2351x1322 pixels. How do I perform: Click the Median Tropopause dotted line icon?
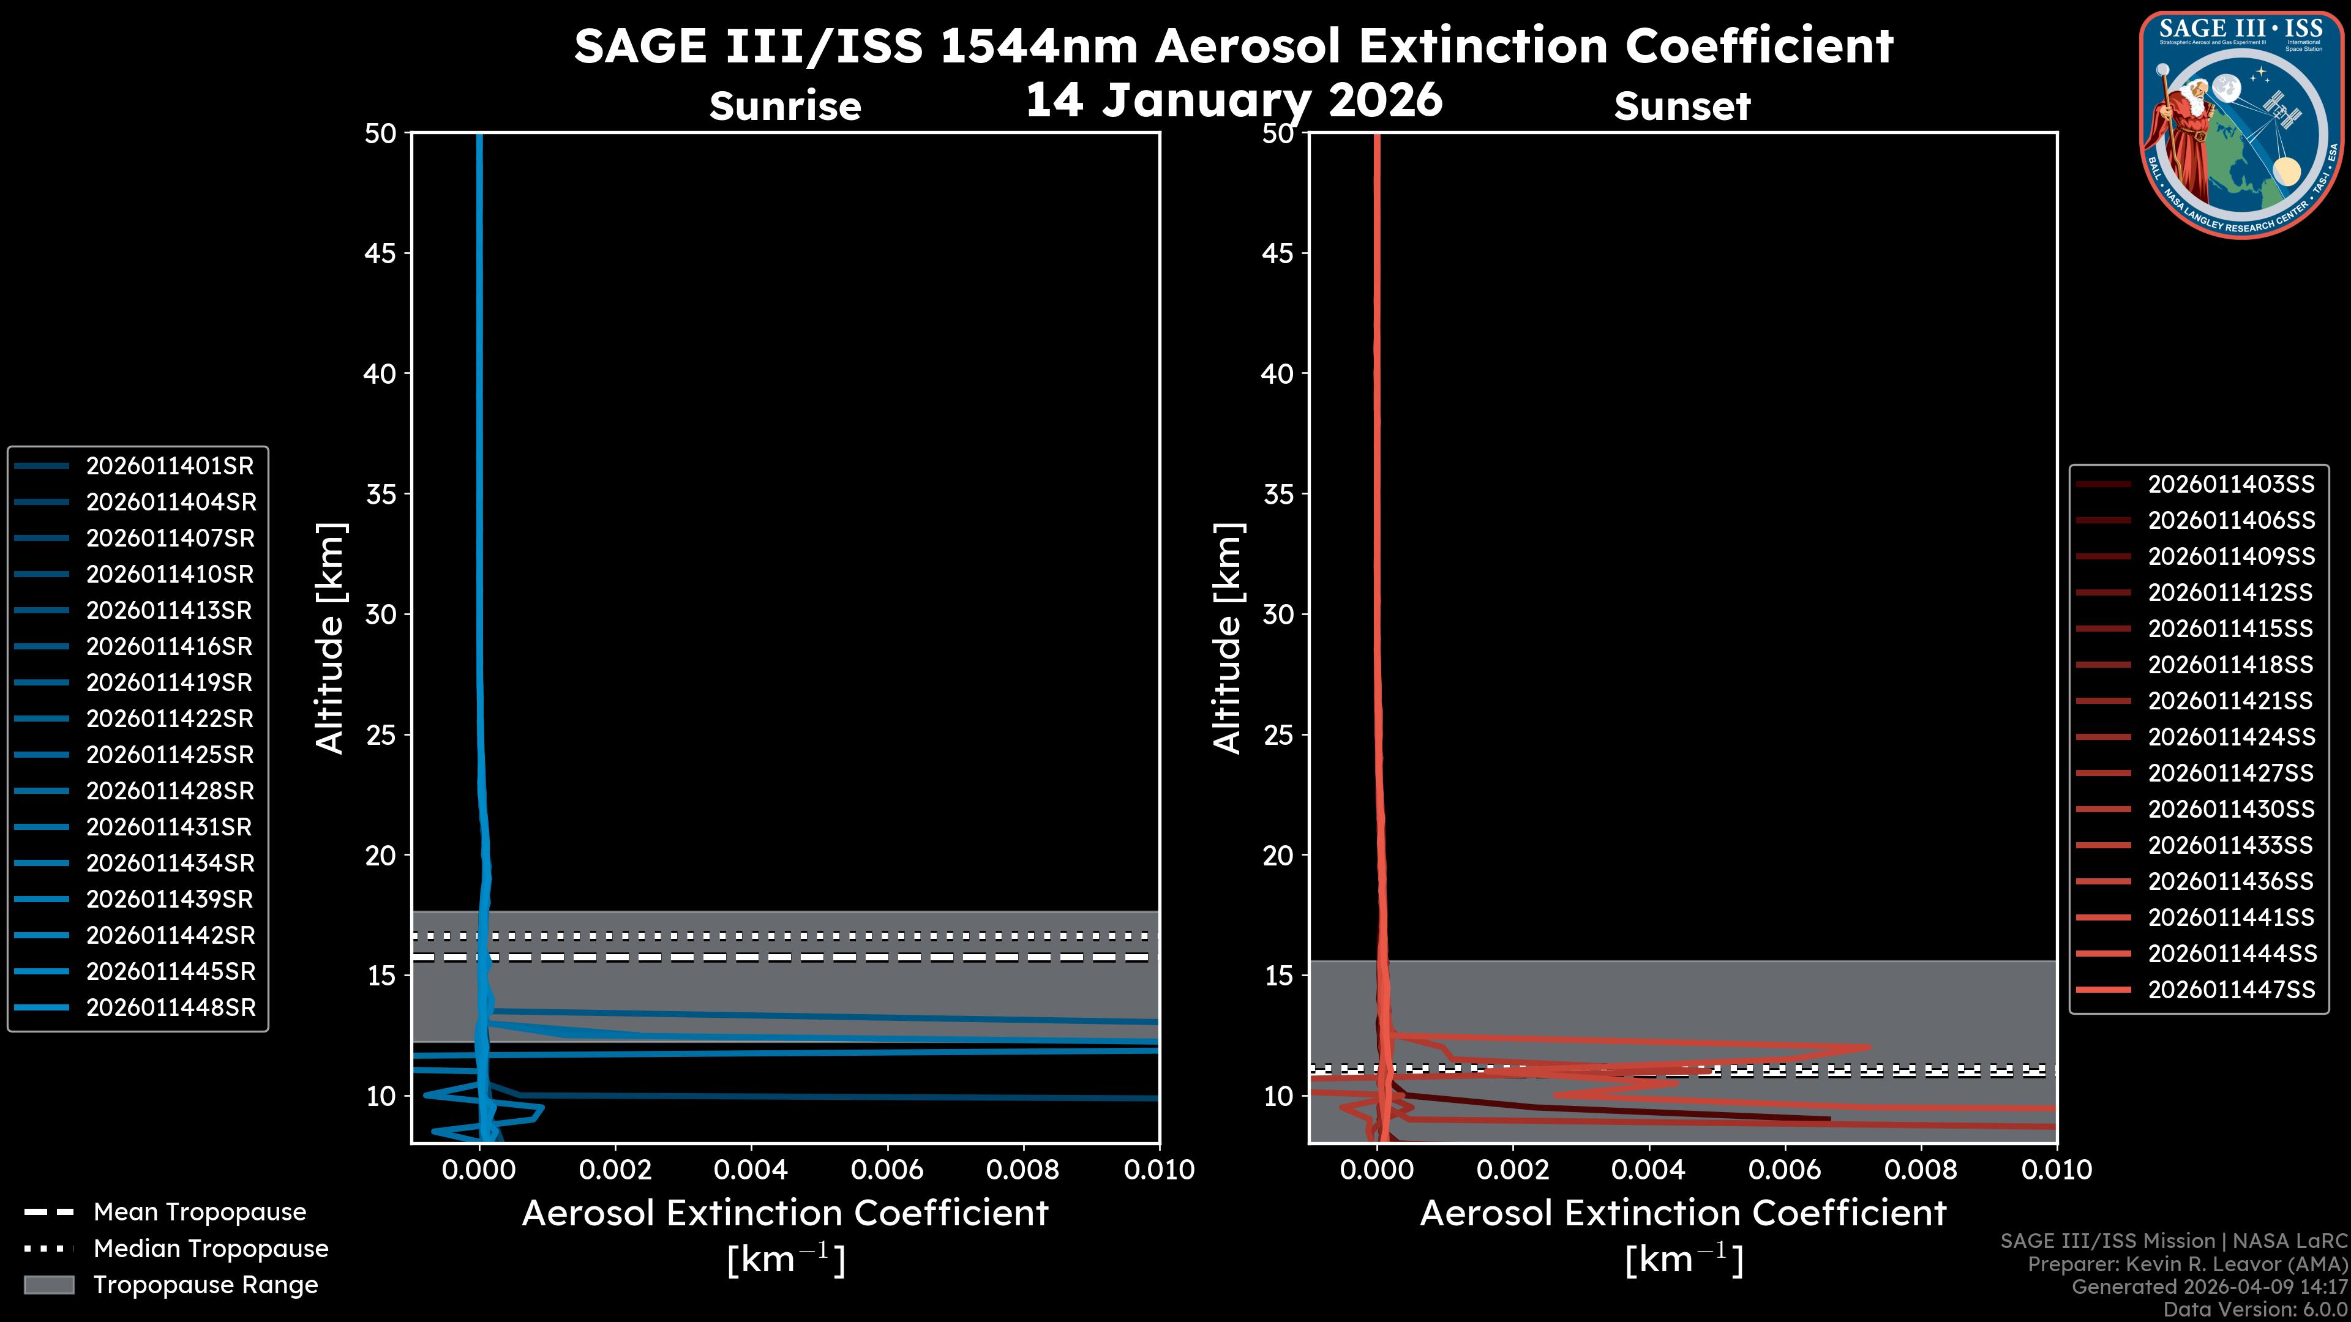tap(48, 1249)
